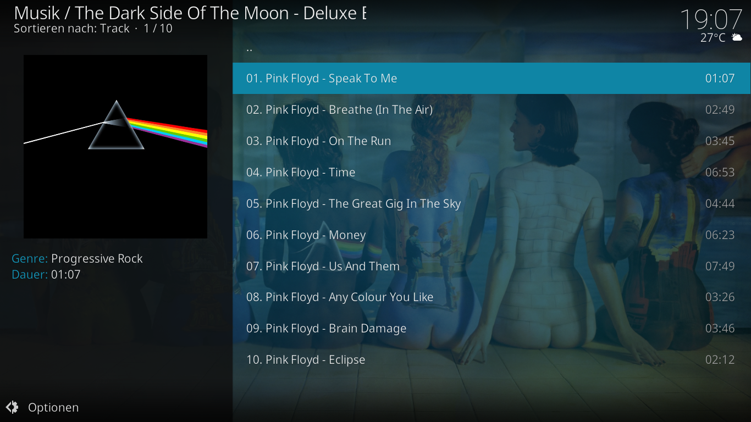This screenshot has height=422, width=751.
Task: Click the 27°C temperature label
Action: [x=713, y=37]
